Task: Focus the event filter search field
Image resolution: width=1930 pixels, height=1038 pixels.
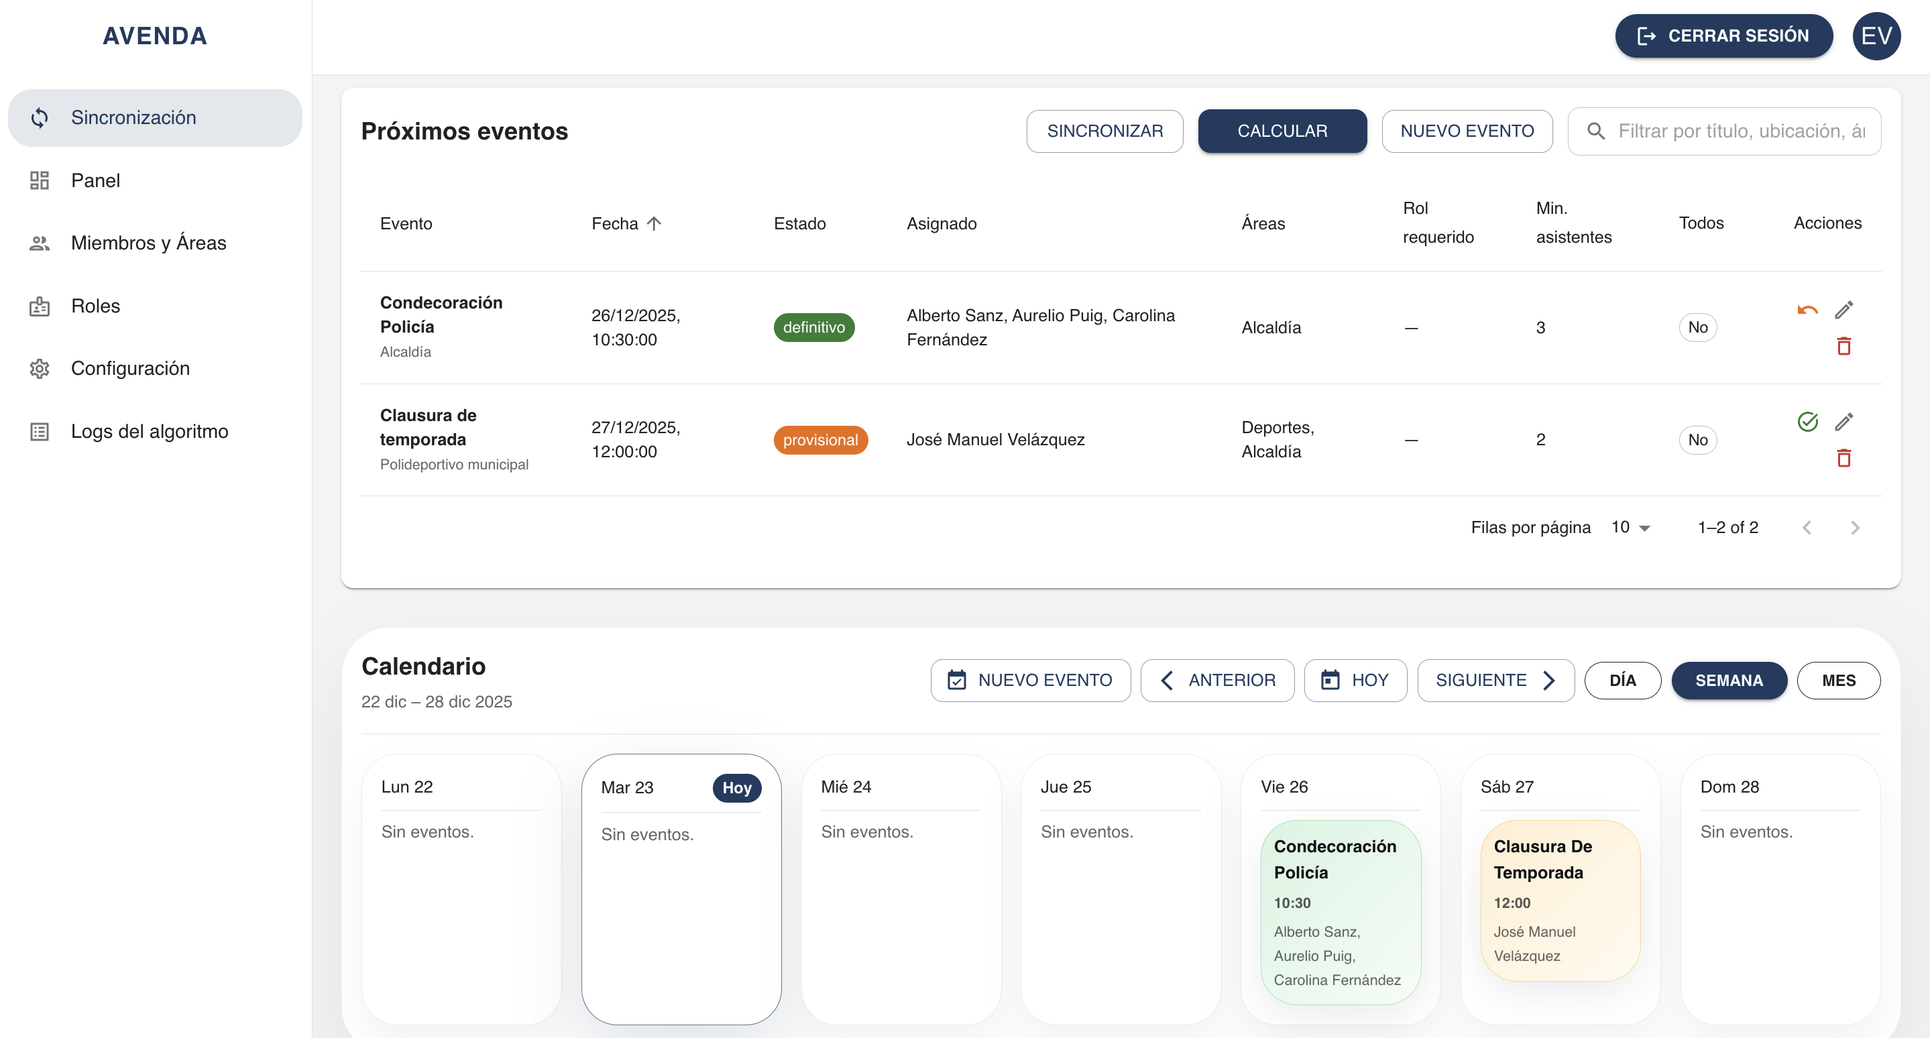Action: [1740, 131]
